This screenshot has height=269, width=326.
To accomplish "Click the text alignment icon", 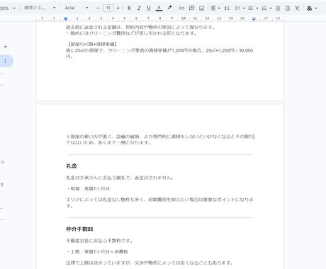I will tap(213, 8).
